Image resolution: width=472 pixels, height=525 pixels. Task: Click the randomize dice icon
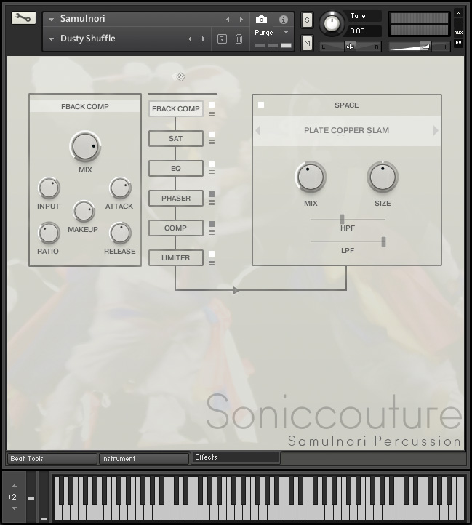179,76
